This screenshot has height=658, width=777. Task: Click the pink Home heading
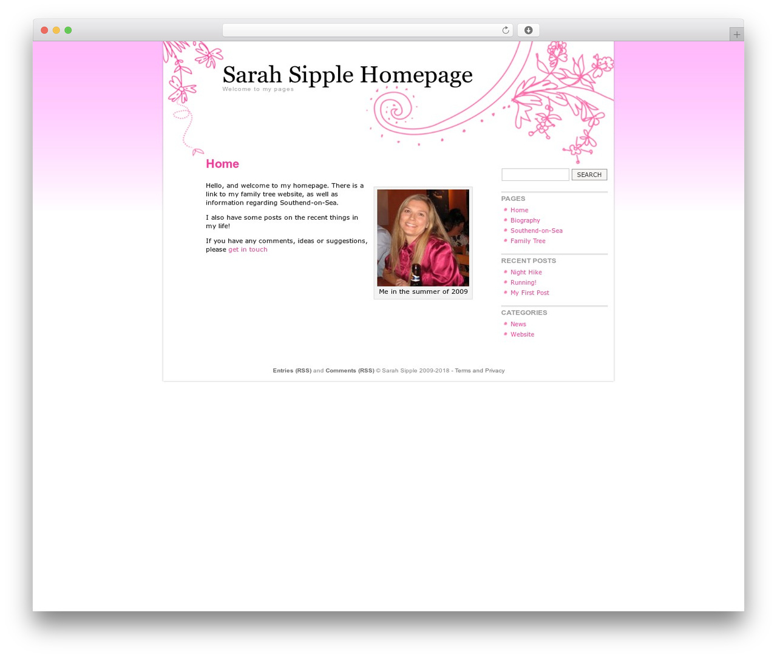[x=222, y=164]
